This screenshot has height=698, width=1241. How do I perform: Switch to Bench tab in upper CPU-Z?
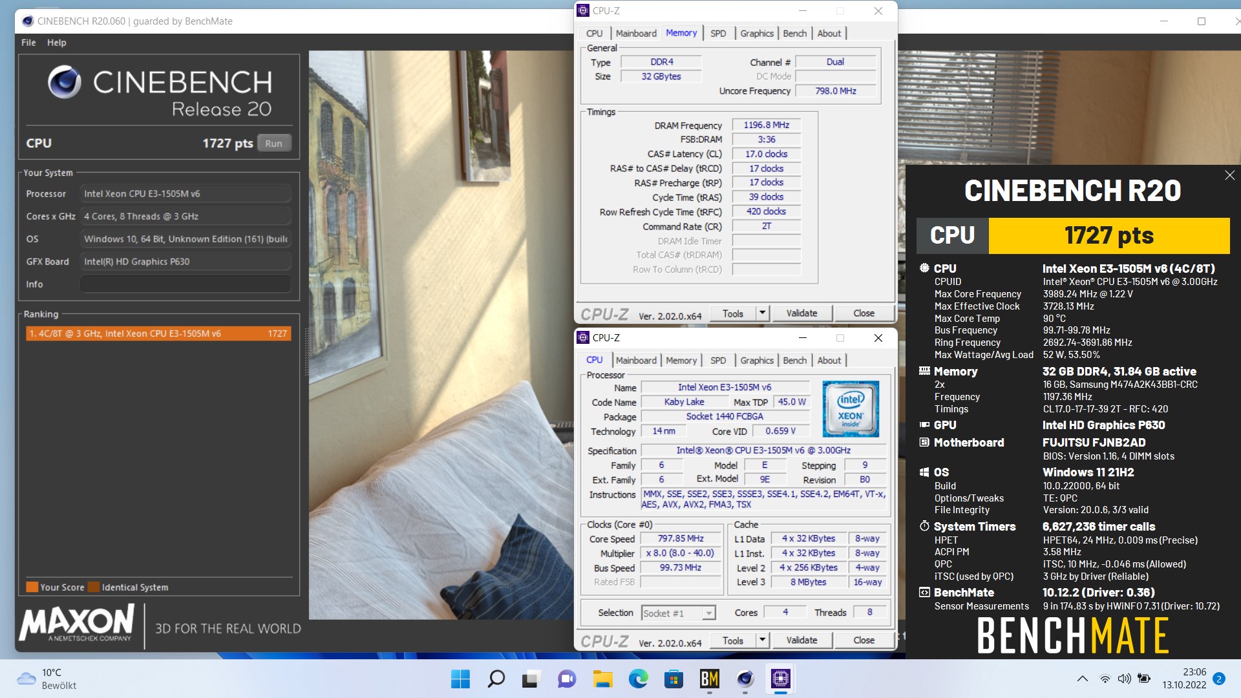[x=794, y=34]
